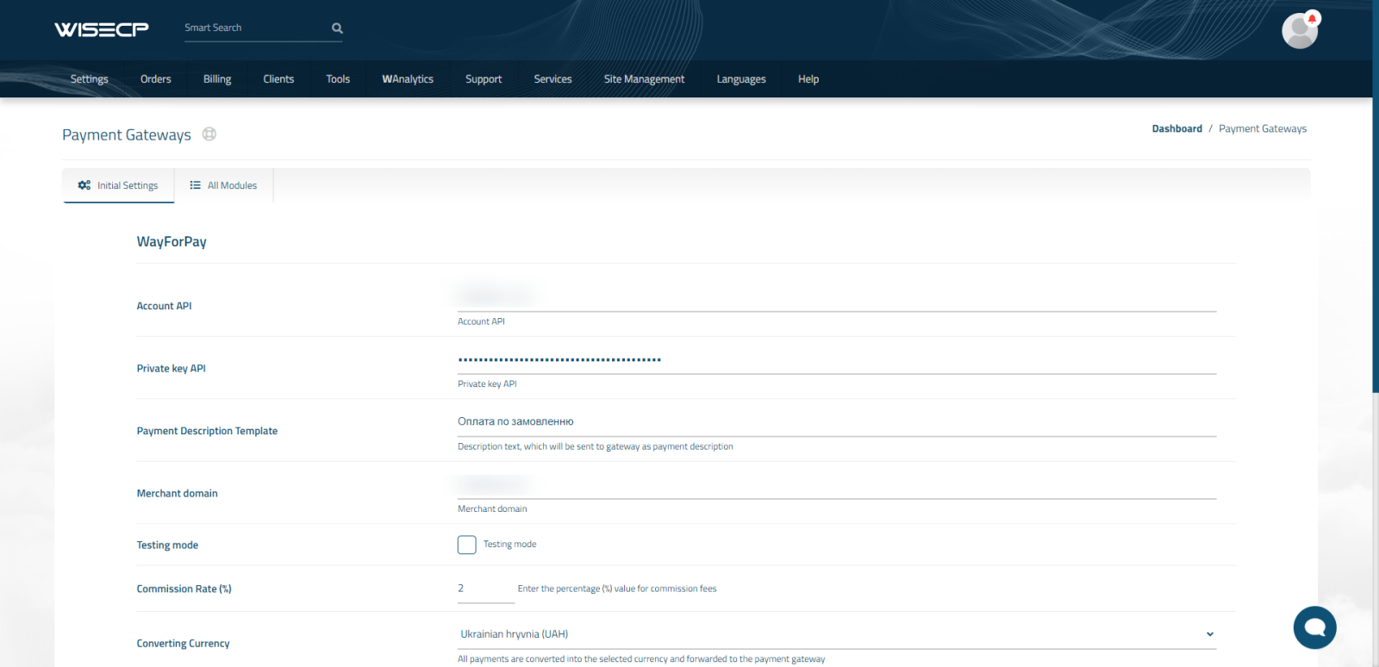The image size is (1379, 667).
Task: Click the WayForPay section heading
Action: pyautogui.click(x=172, y=242)
